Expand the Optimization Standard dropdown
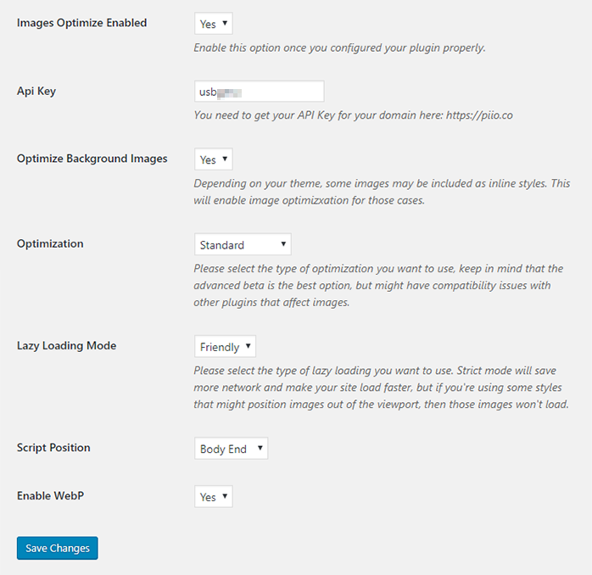Viewport: 592px width, 575px height. click(243, 244)
